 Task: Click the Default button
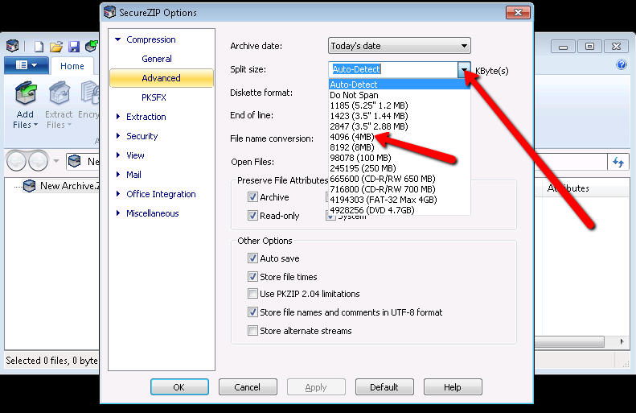click(x=384, y=387)
